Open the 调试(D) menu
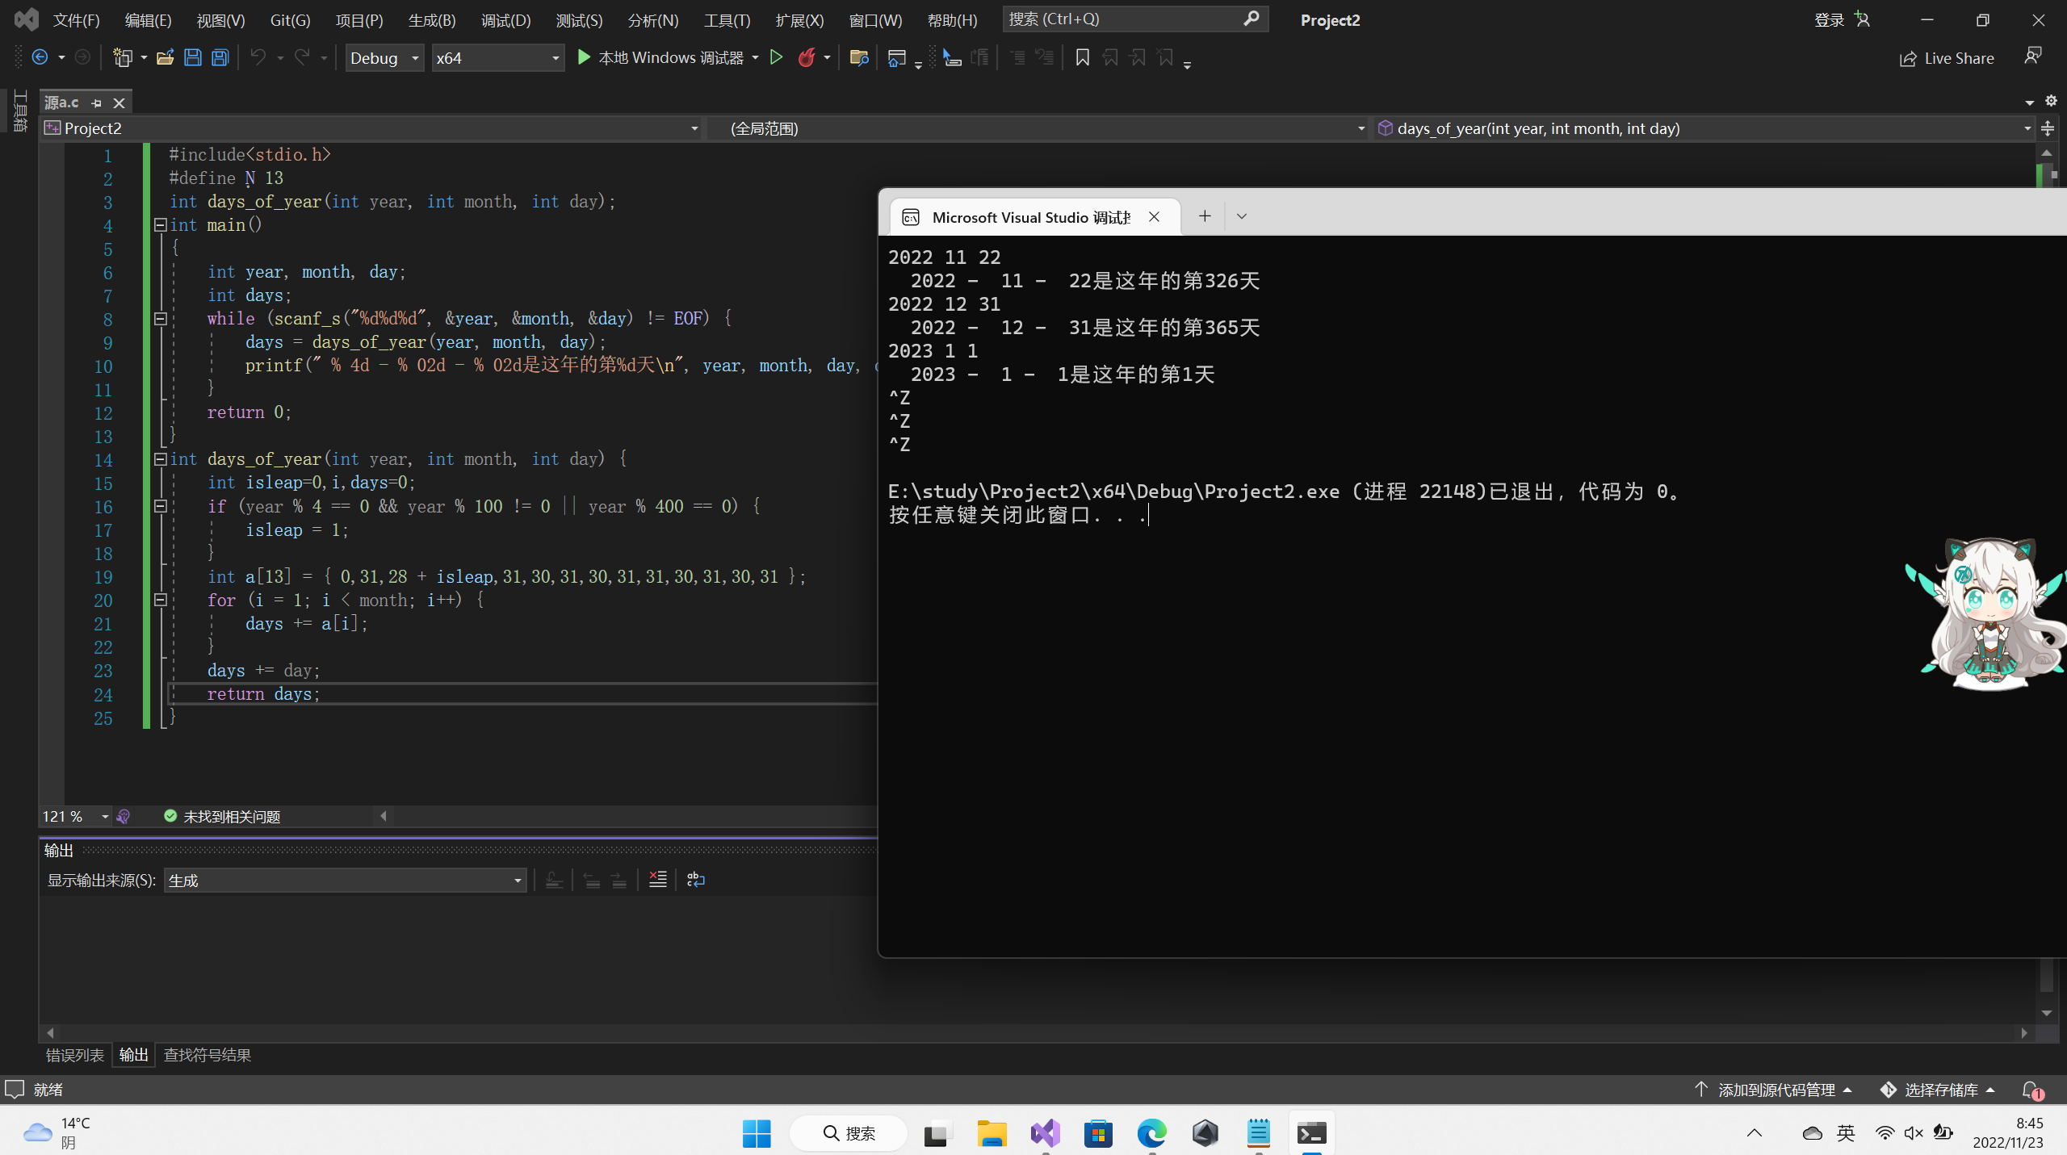Image resolution: width=2067 pixels, height=1155 pixels. click(x=505, y=20)
